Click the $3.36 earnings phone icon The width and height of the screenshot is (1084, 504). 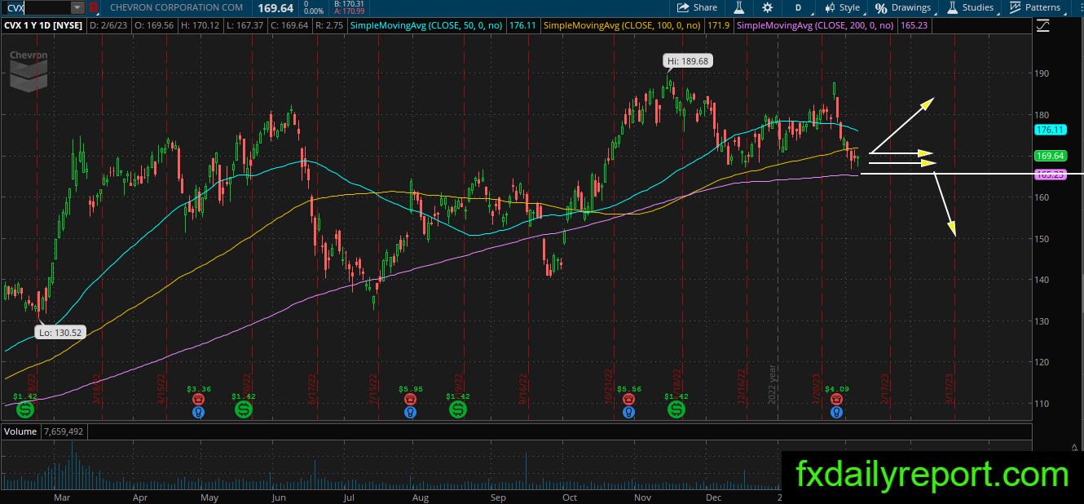click(198, 399)
